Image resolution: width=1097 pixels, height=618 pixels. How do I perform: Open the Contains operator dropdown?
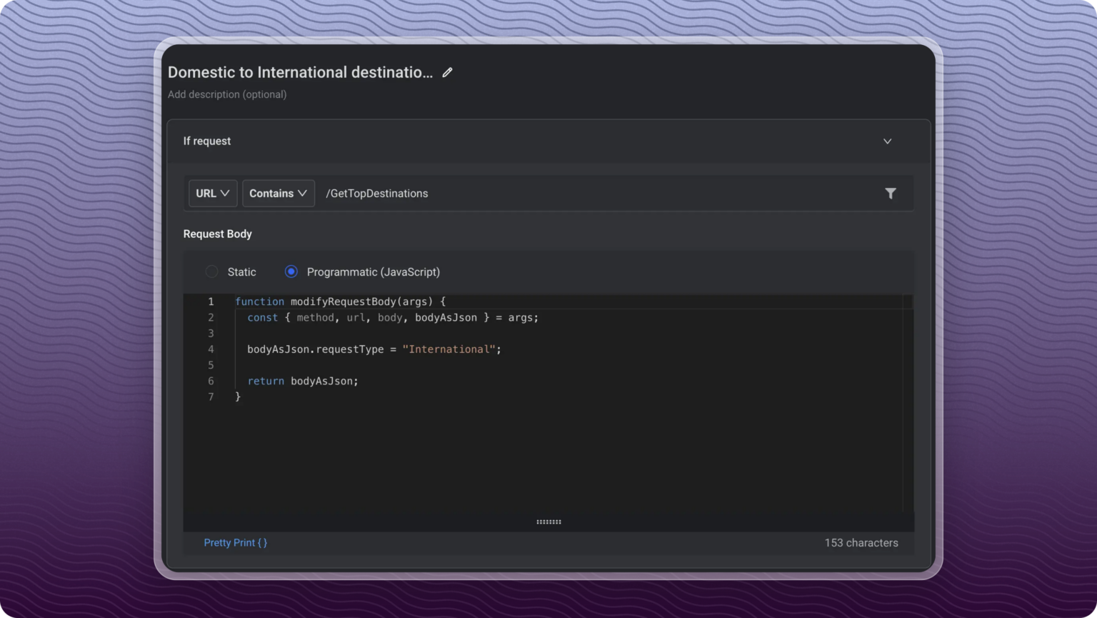(x=278, y=193)
